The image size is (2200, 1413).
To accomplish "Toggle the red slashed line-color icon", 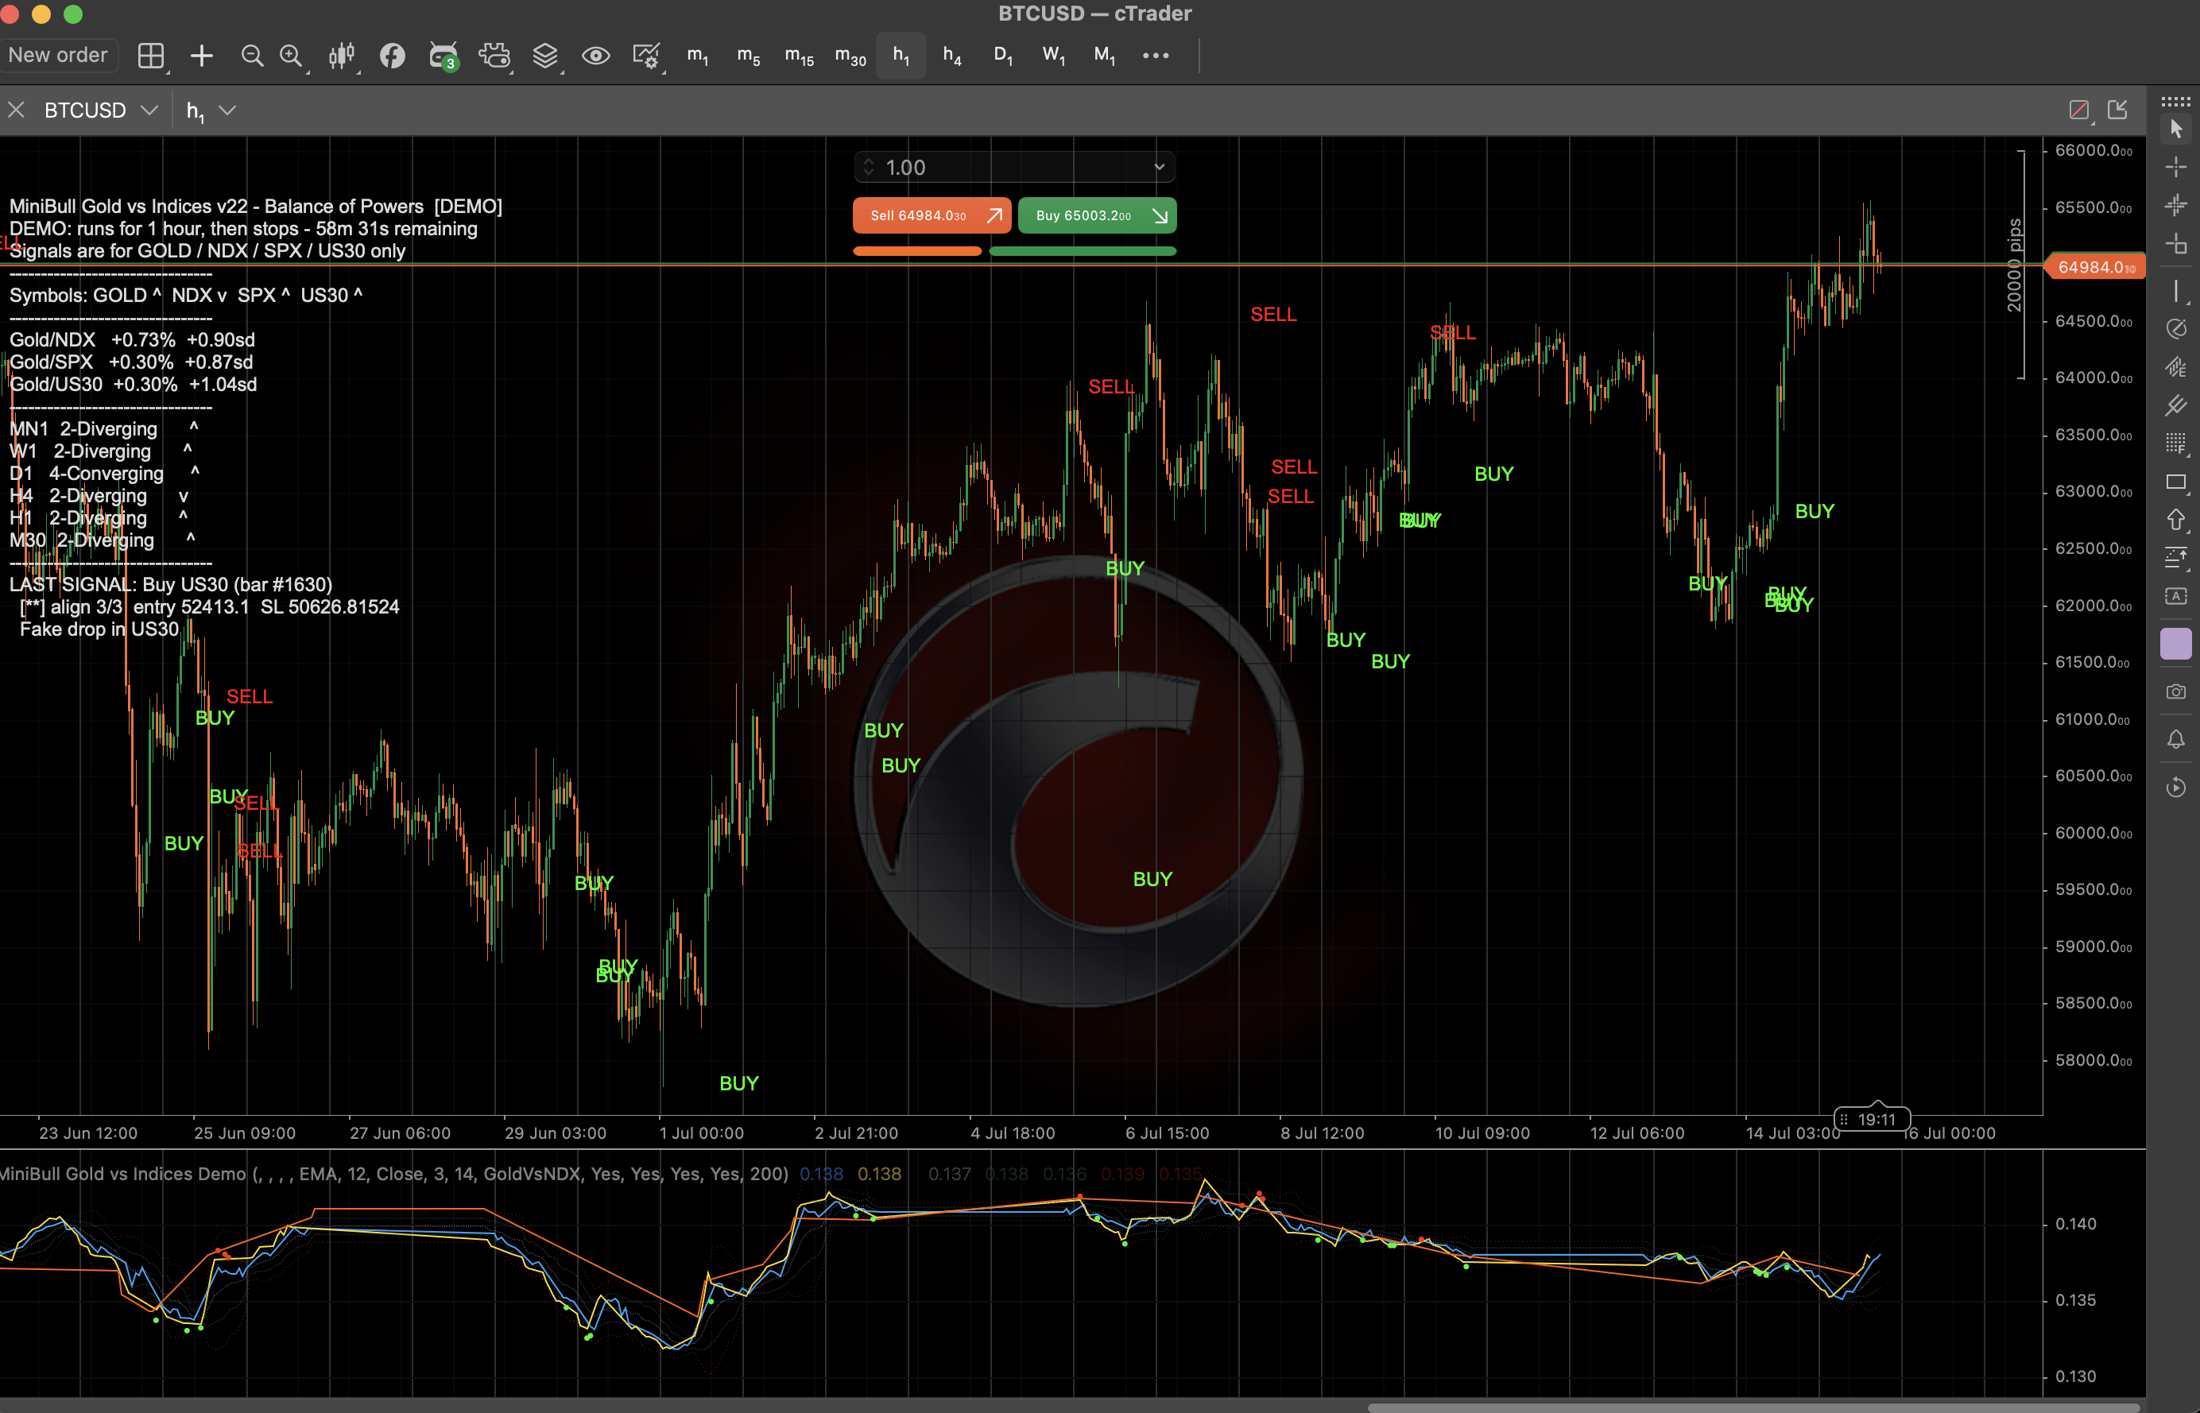I will pos(2079,110).
